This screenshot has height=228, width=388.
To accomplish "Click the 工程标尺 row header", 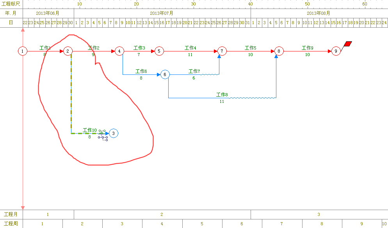I will point(11,4).
